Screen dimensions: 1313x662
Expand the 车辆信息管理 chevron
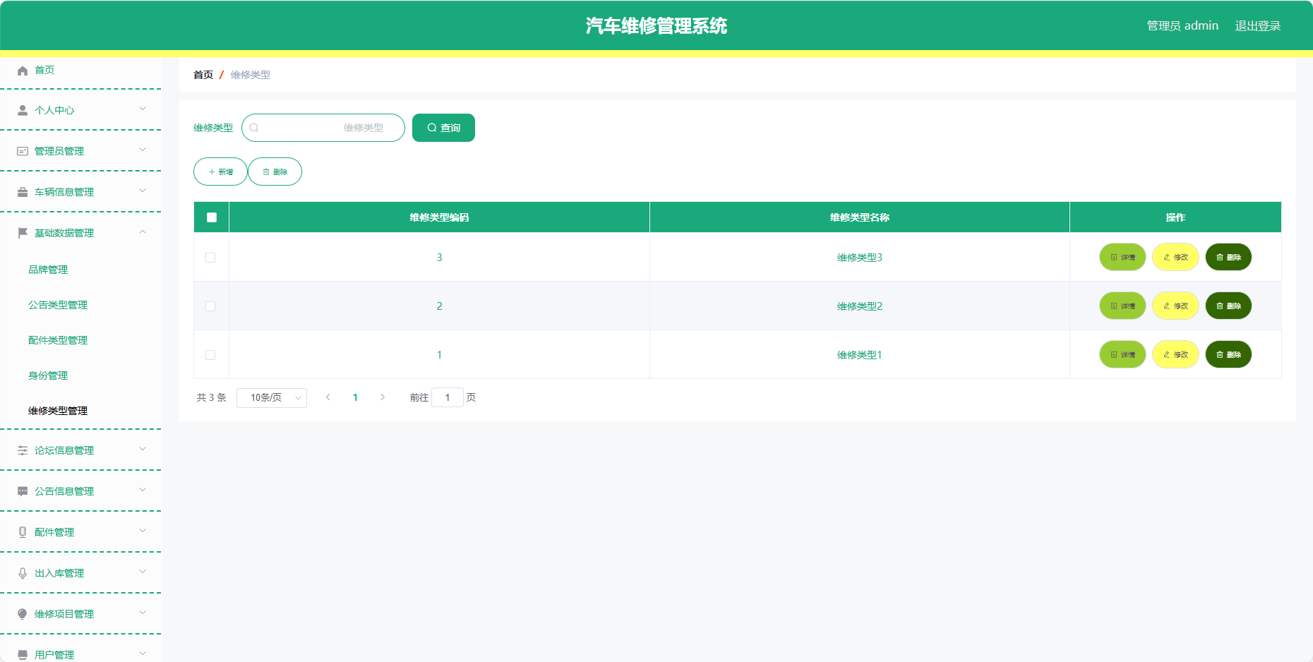click(x=143, y=191)
